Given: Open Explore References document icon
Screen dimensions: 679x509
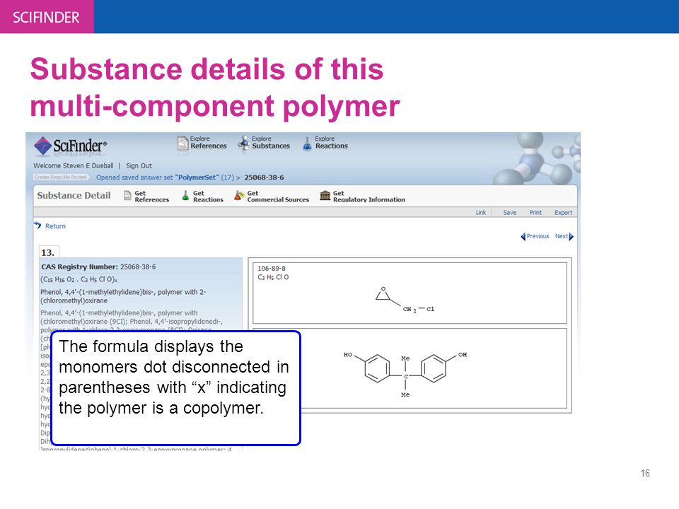Looking at the screenshot, I should [x=182, y=143].
